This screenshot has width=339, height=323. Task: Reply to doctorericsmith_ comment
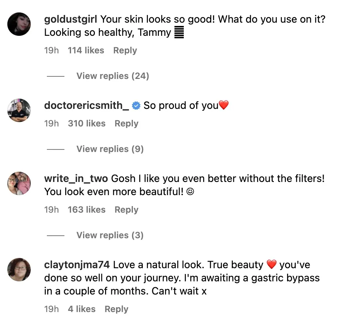click(x=126, y=123)
